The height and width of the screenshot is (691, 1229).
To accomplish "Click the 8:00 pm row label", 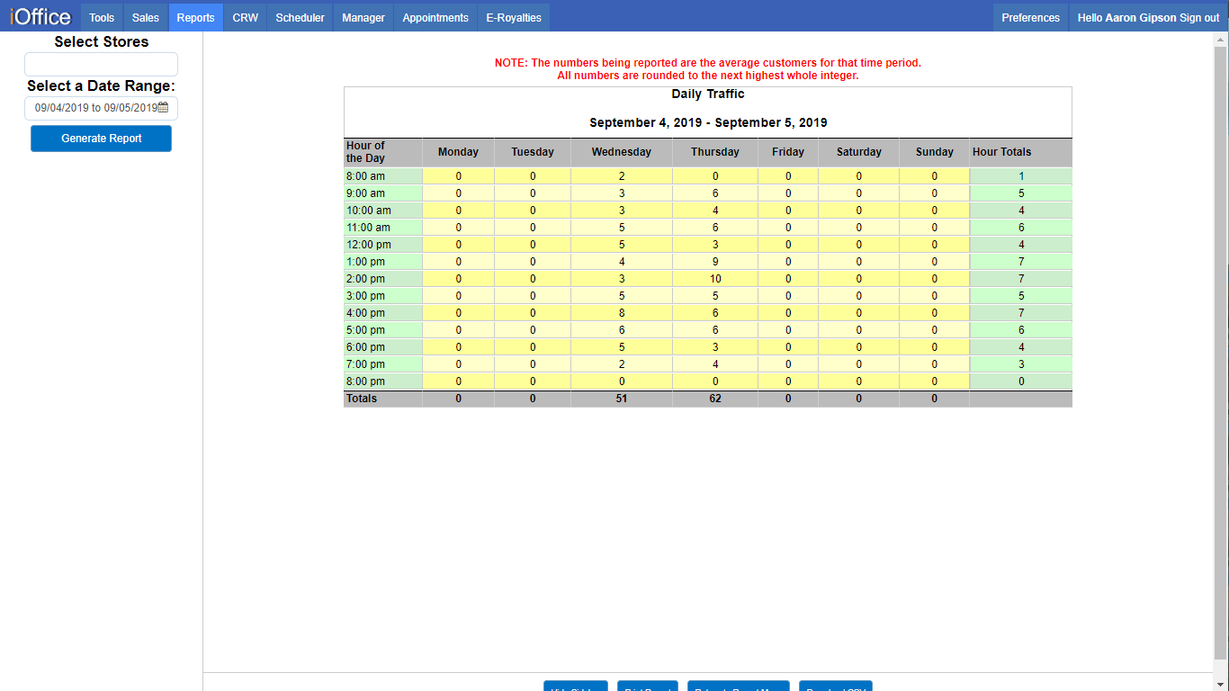I will click(x=383, y=381).
